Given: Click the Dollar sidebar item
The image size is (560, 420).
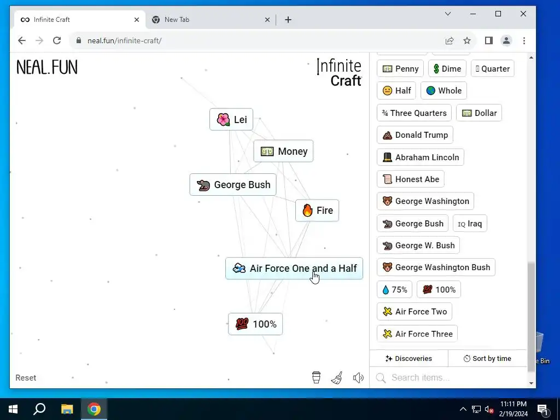Looking at the screenshot, I should (479, 113).
